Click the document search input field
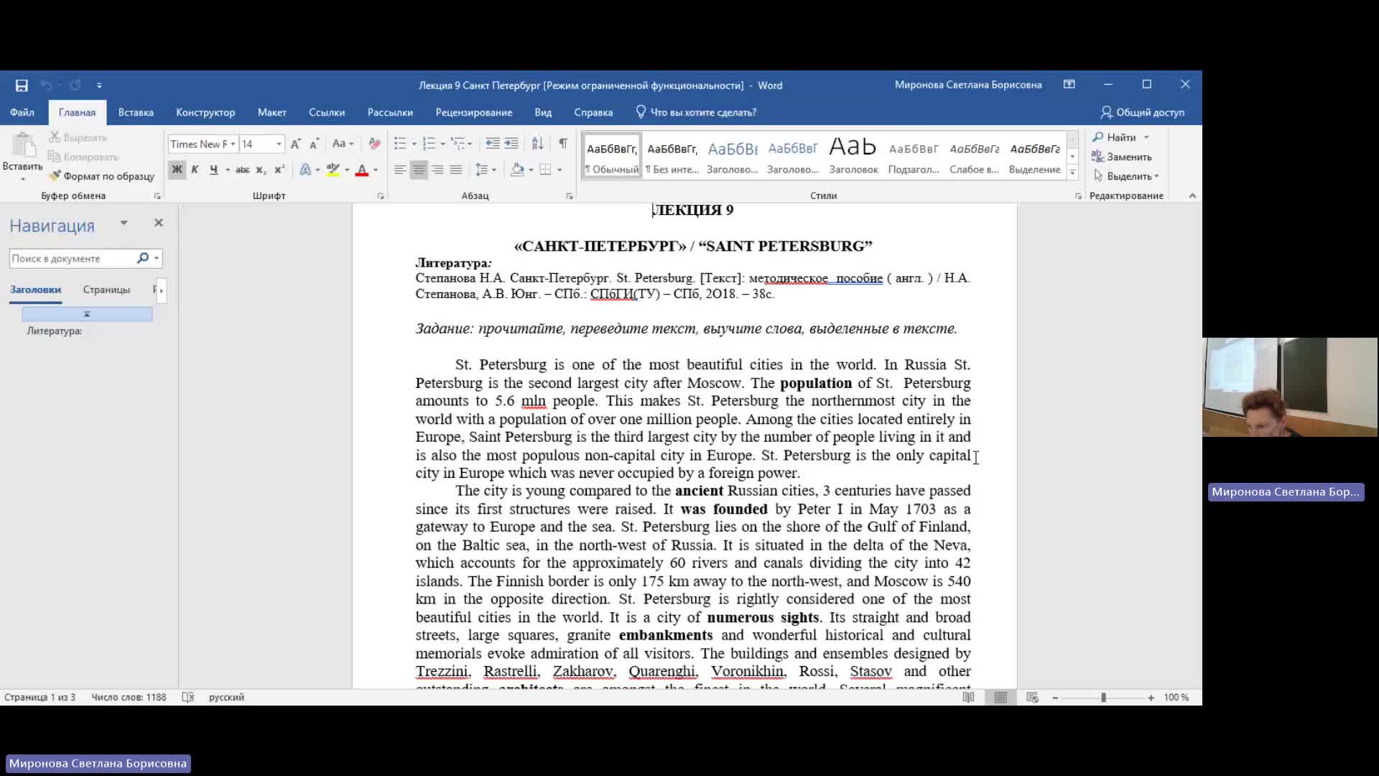Viewport: 1379px width, 776px height. click(72, 258)
